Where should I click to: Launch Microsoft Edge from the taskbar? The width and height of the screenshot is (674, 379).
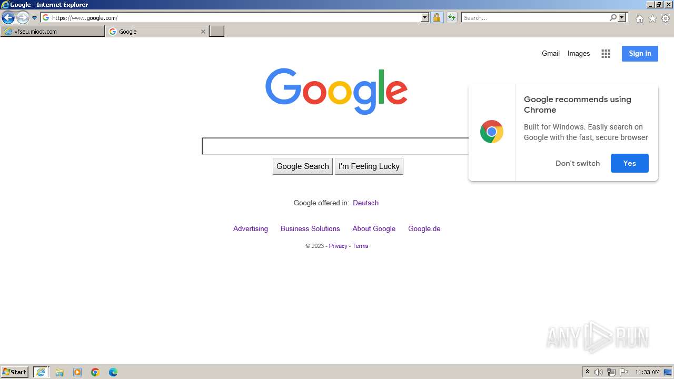(113, 372)
